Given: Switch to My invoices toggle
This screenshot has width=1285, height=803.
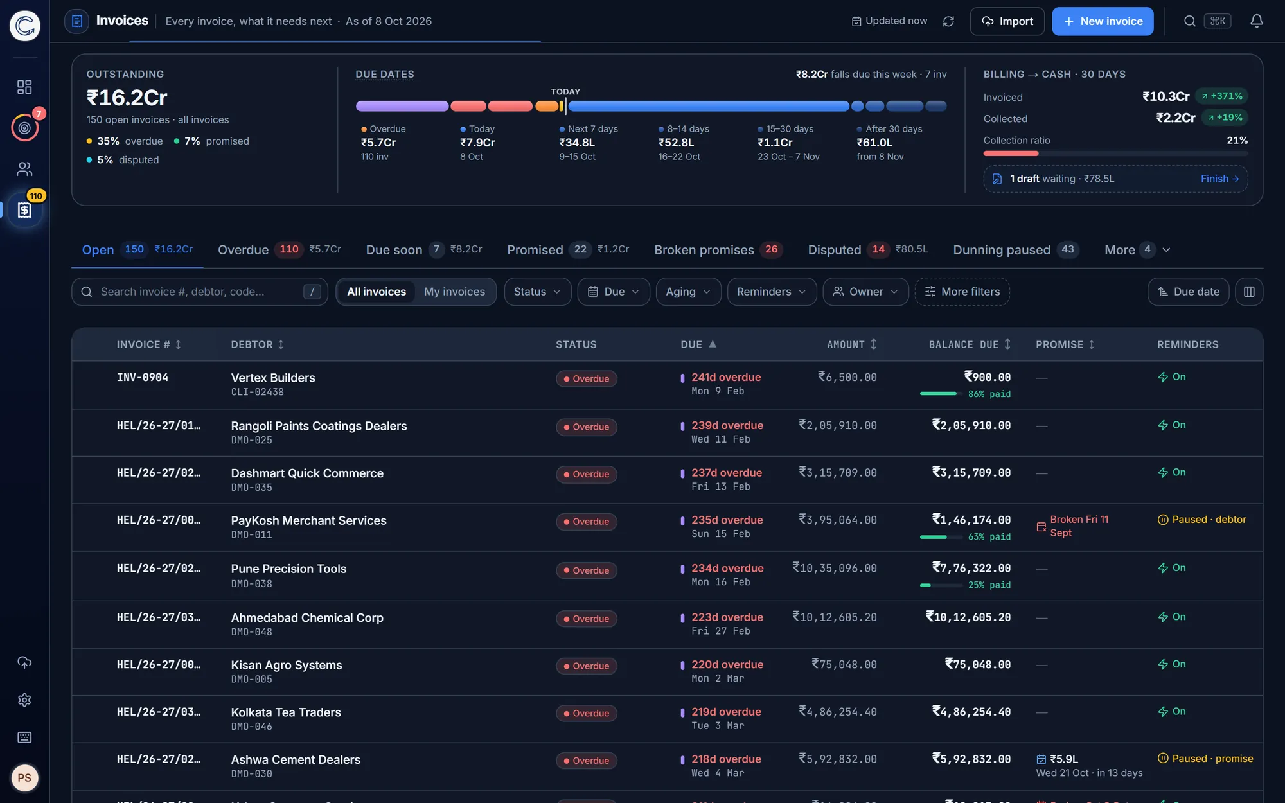Looking at the screenshot, I should pyautogui.click(x=454, y=292).
